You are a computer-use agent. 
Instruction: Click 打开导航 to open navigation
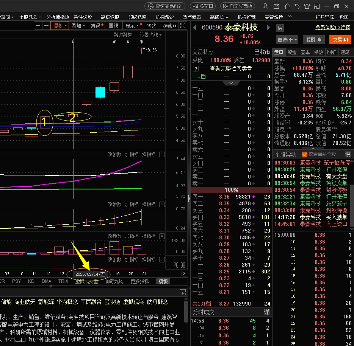[x=324, y=17]
